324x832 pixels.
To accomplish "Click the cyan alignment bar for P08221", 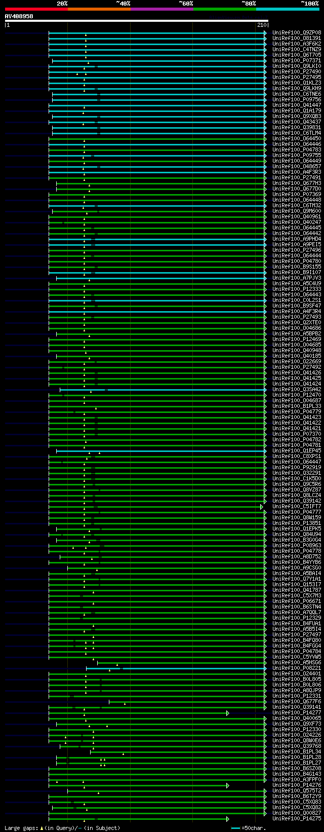I will tap(176, 668).
